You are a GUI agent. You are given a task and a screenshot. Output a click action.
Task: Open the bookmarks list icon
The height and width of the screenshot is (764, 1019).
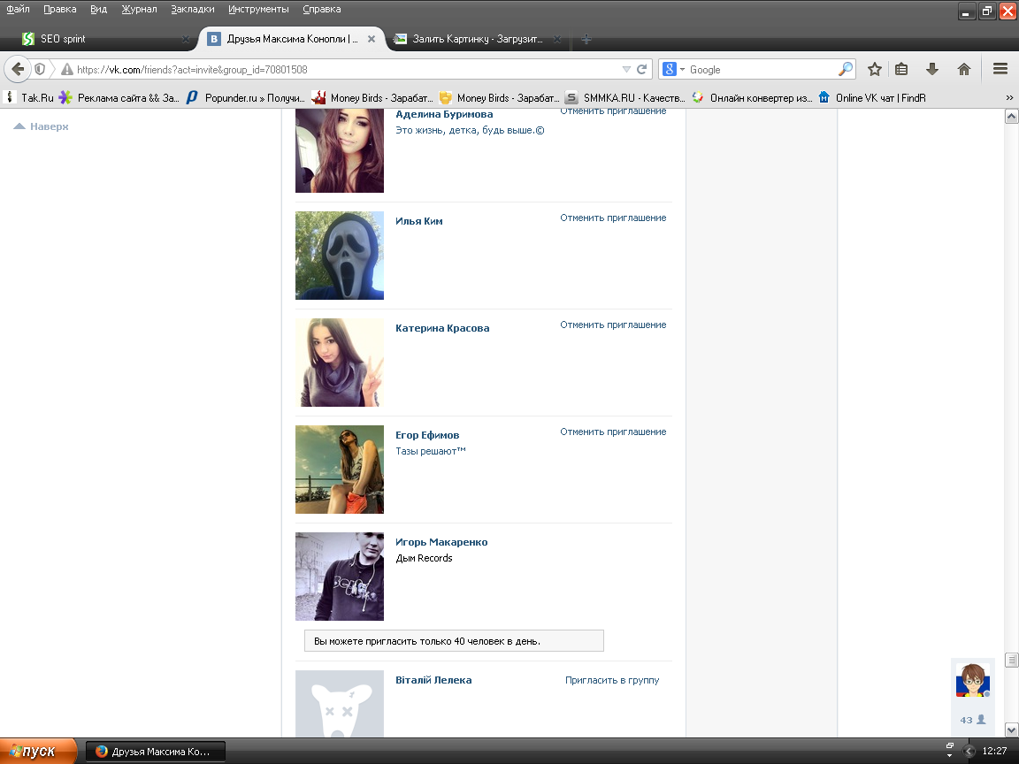901,70
